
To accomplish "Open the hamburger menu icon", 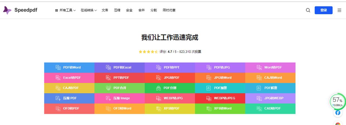I will tap(339, 10).
